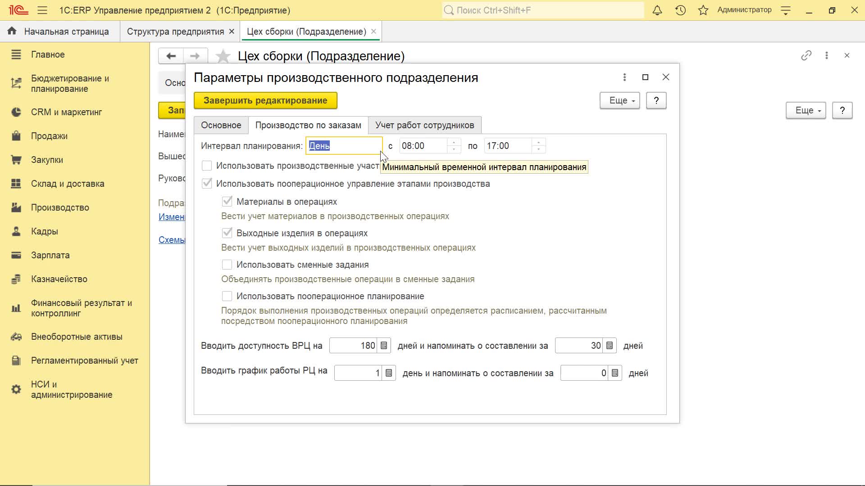
Task: Increase start time 08:00 stepper
Action: [x=454, y=142]
